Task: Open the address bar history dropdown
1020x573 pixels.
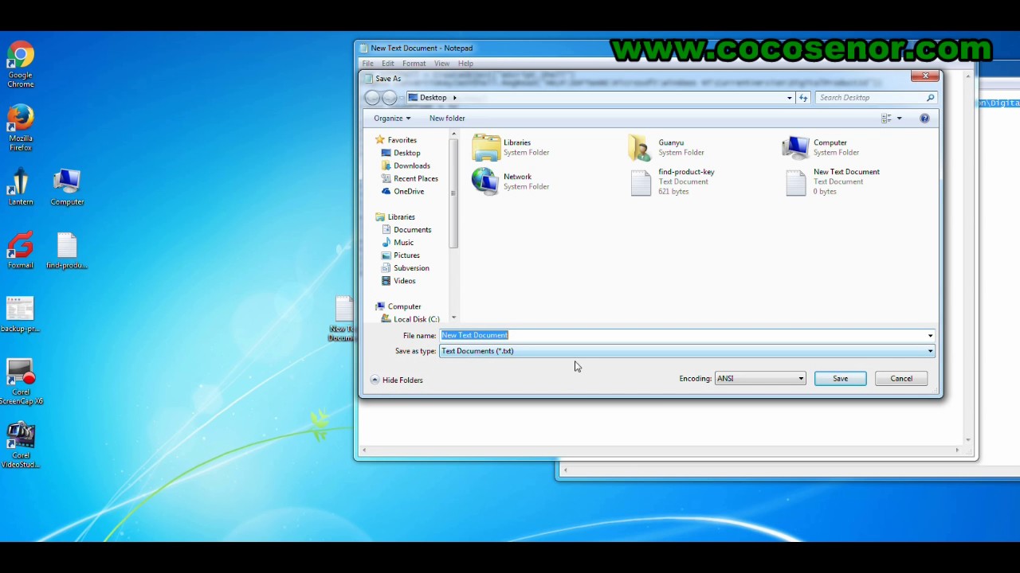Action: pos(790,98)
